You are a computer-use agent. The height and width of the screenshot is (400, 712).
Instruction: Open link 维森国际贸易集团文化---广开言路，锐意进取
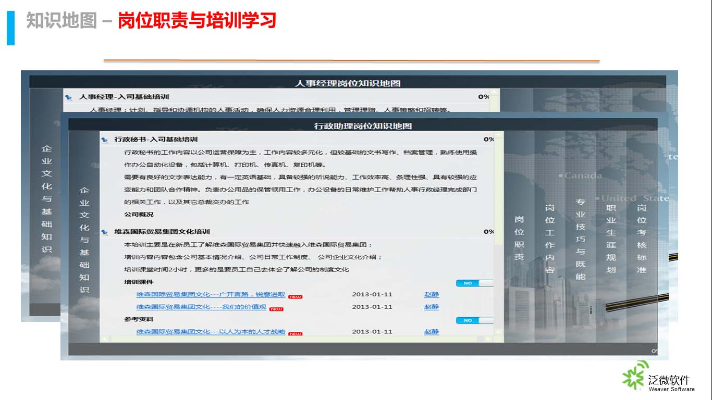[x=211, y=294]
